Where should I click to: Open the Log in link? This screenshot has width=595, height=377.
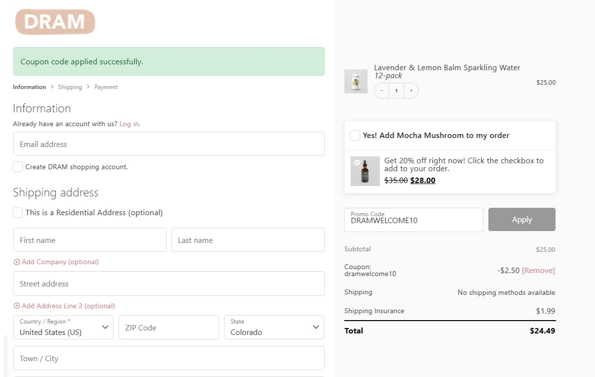[x=130, y=124]
